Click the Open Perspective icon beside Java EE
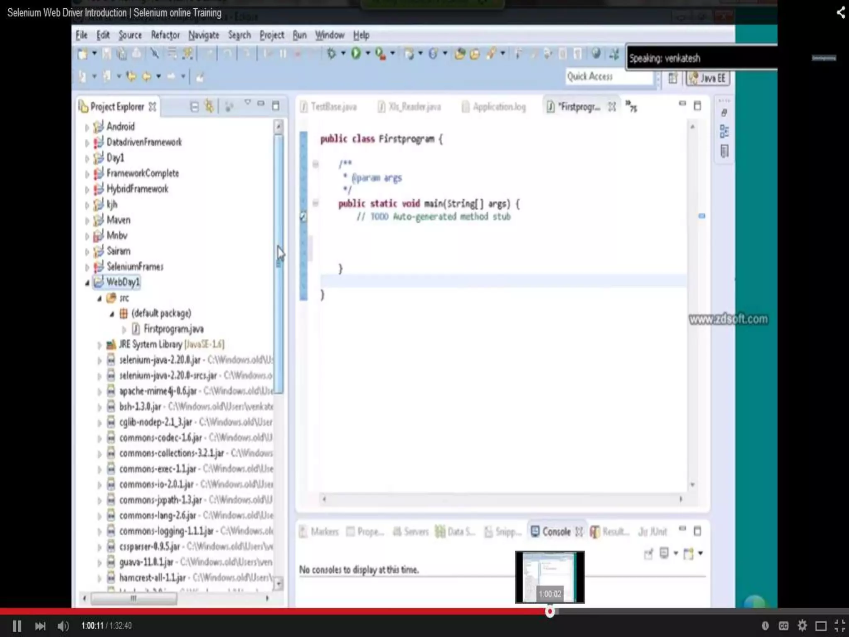 click(x=673, y=78)
